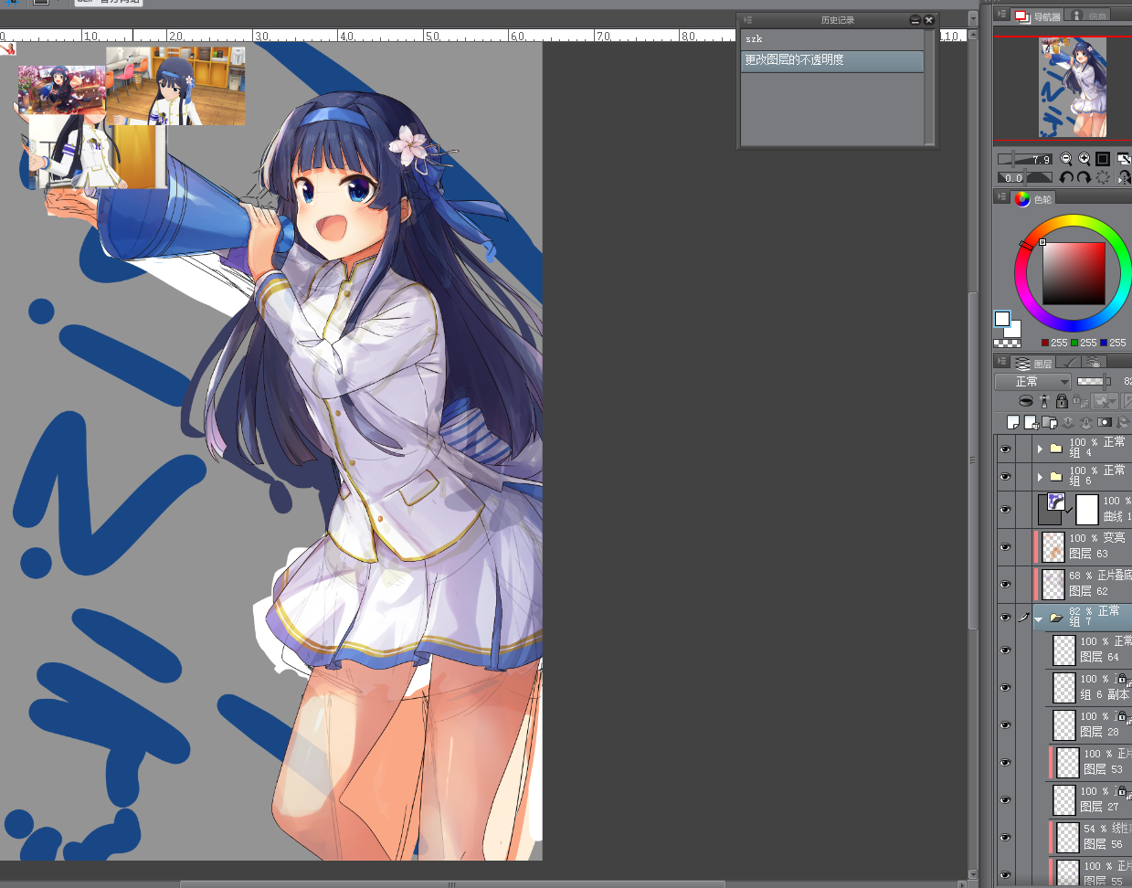Click merge with layer below icon
This screenshot has height=888, width=1132.
click(x=1086, y=422)
